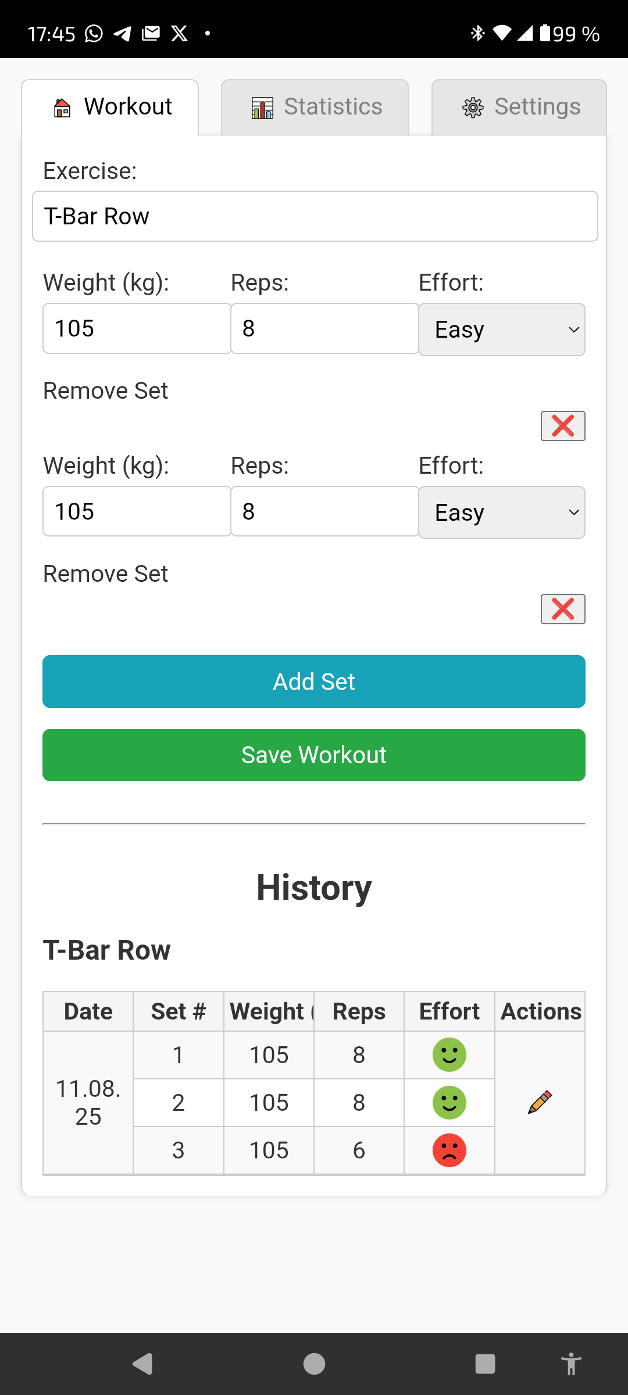Select the Workout tab
Screen dimensions: 628x1395
(x=110, y=108)
